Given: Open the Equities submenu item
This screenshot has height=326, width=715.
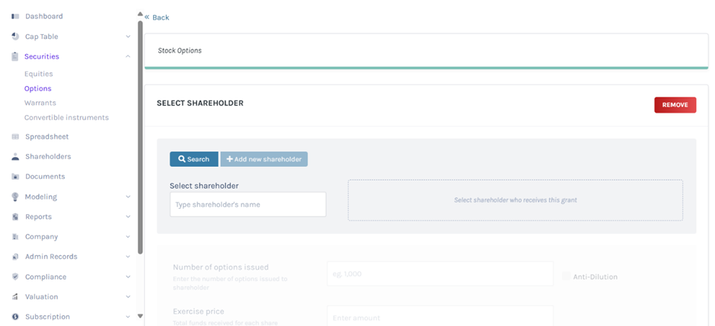Looking at the screenshot, I should (x=38, y=74).
